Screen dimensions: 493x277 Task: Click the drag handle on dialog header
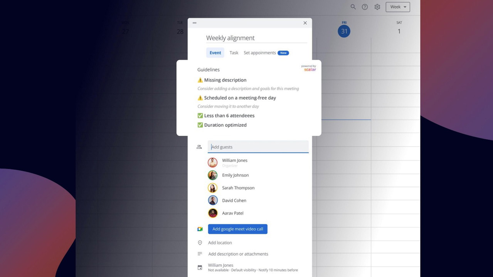pos(195,23)
